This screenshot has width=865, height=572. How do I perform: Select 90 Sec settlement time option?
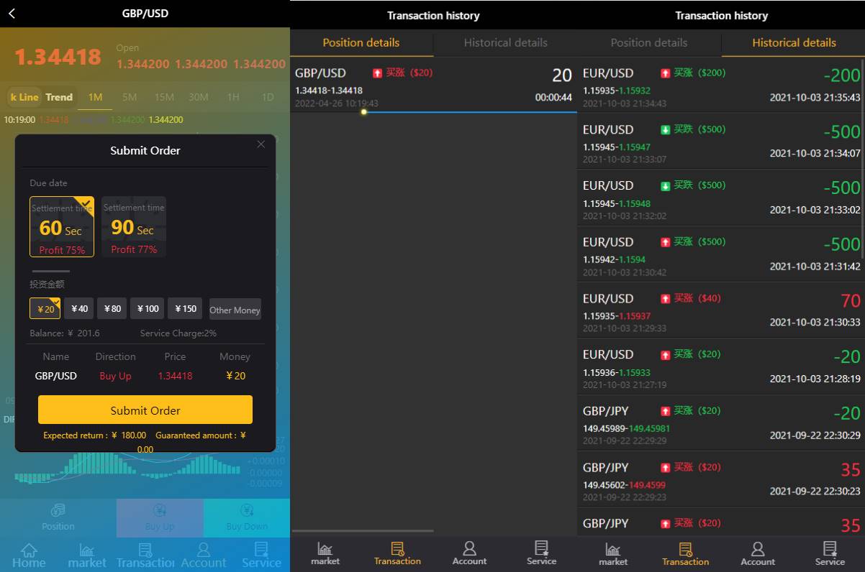coord(134,227)
